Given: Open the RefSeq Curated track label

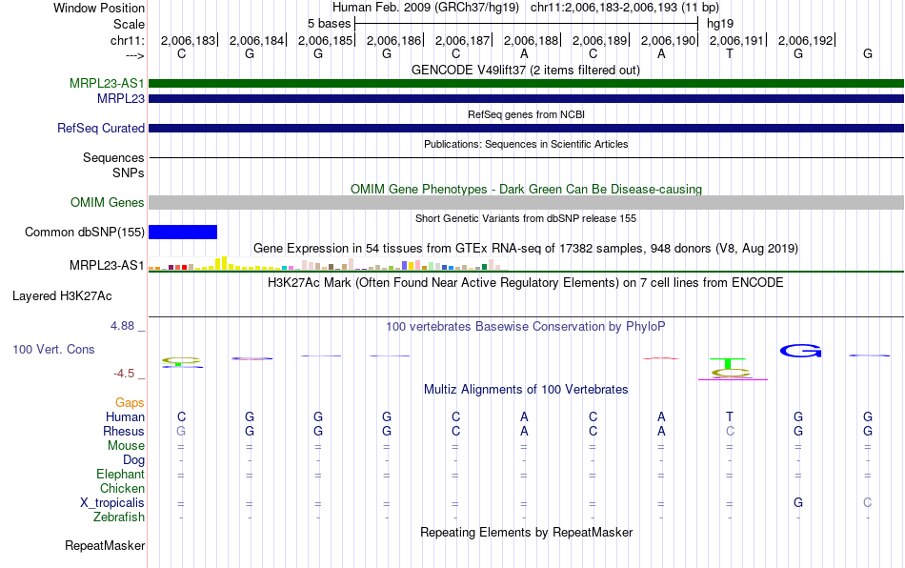Looking at the screenshot, I should [x=101, y=128].
